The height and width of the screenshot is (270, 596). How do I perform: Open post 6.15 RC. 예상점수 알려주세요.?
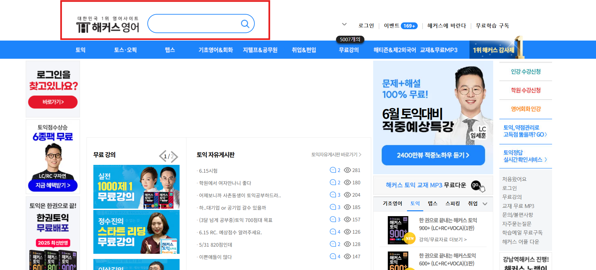coord(230,232)
